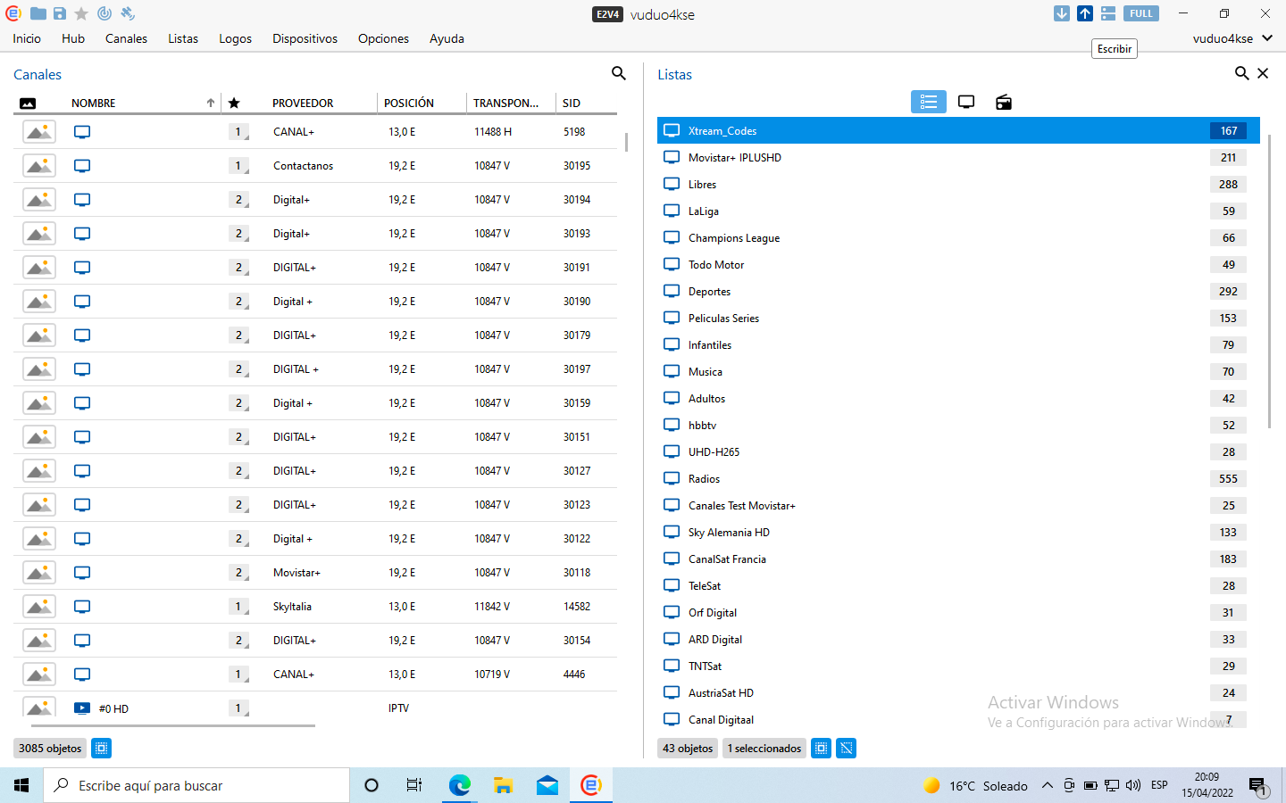Sort channels by the NOMBRE column
The width and height of the screenshot is (1286, 803).
[94, 103]
